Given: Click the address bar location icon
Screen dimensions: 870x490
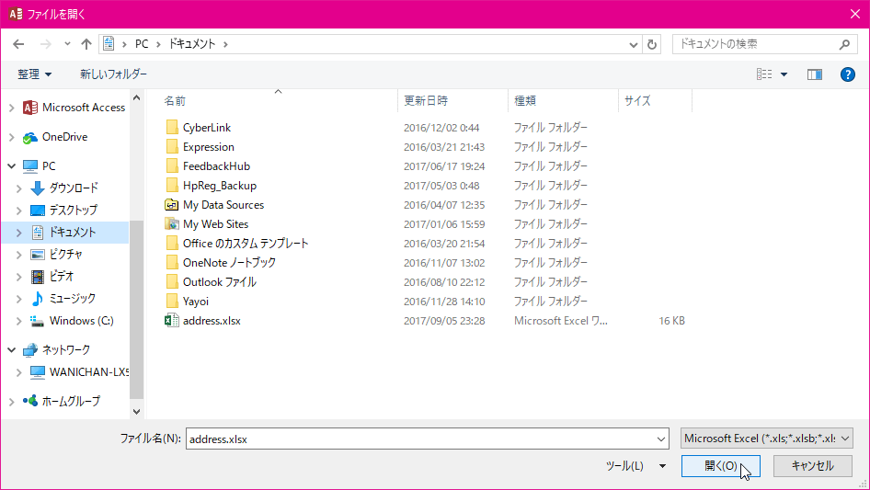Looking at the screenshot, I should [109, 44].
